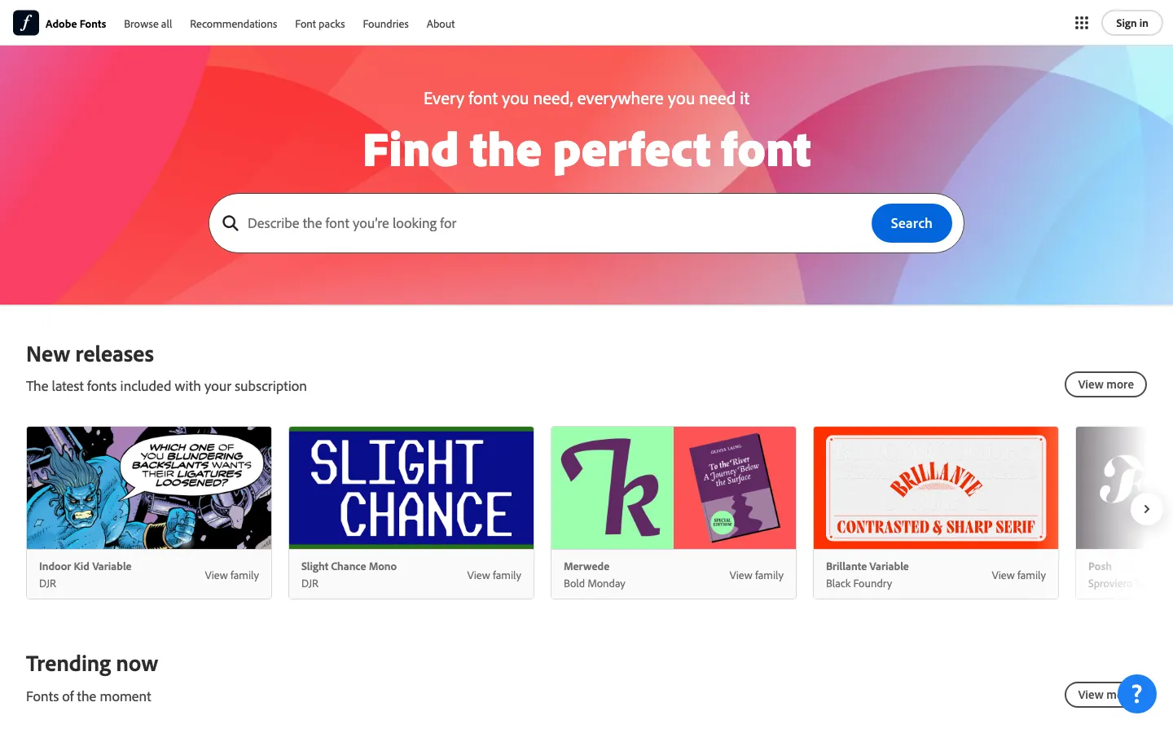Click the Adobe Fonts logo icon
Screen dimensions: 1173x733
[x=26, y=23]
